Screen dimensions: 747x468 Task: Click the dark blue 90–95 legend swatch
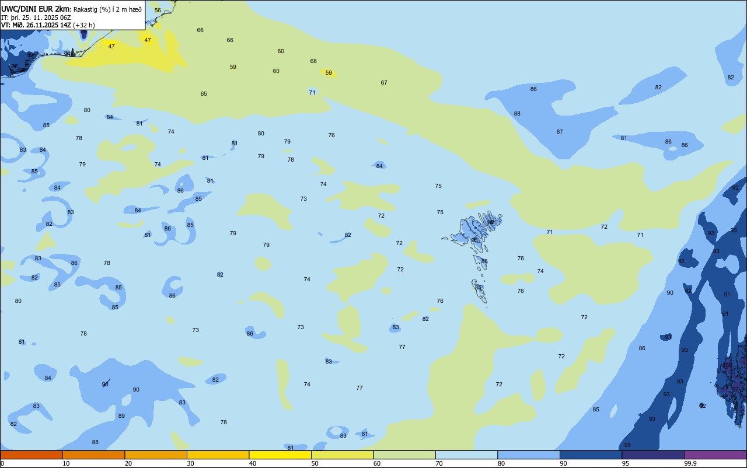(x=591, y=455)
